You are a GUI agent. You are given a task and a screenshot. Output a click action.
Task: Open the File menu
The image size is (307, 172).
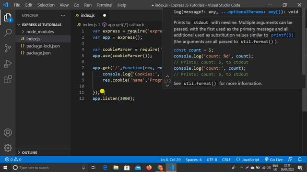[17, 5]
